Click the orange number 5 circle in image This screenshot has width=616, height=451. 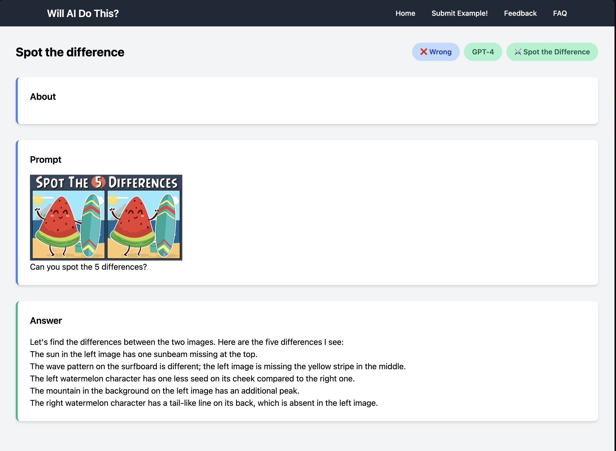[98, 182]
